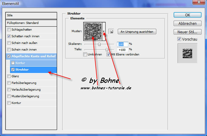This screenshot has width=207, height=136.
Task: Open Fülloptionen: Standard section
Action: [x=31, y=23]
